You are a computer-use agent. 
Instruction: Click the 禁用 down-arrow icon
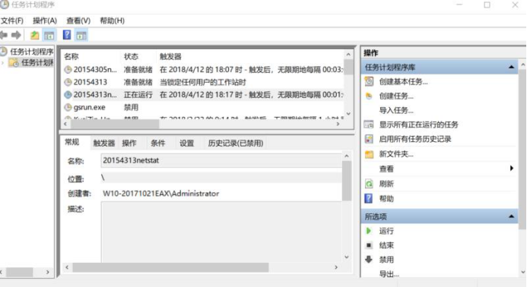369,259
